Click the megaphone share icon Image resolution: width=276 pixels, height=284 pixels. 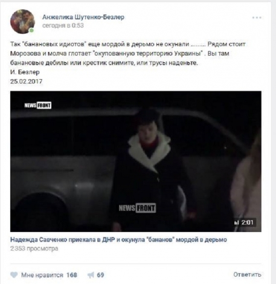pyautogui.click(x=91, y=275)
